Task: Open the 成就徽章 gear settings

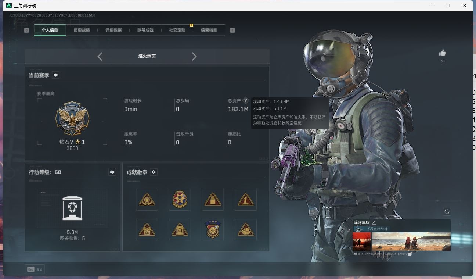Action: coord(154,172)
